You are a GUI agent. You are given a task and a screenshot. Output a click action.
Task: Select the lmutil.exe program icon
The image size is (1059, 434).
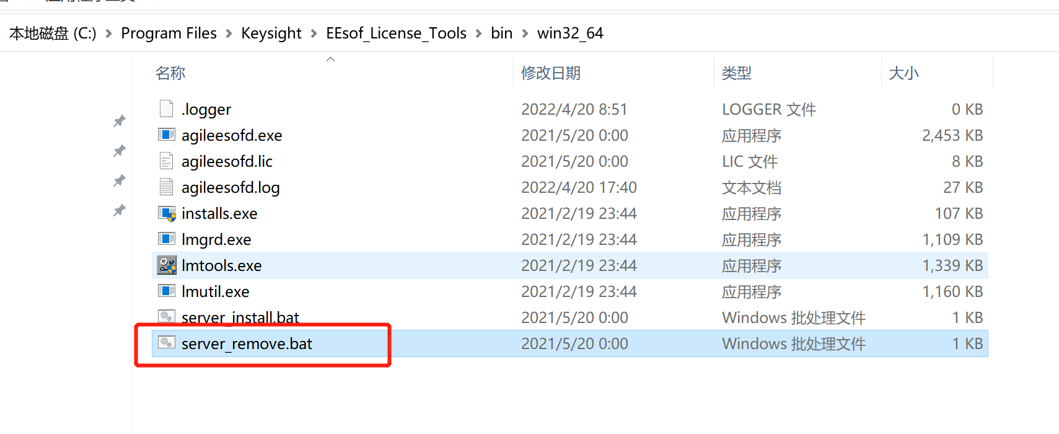pyautogui.click(x=166, y=291)
